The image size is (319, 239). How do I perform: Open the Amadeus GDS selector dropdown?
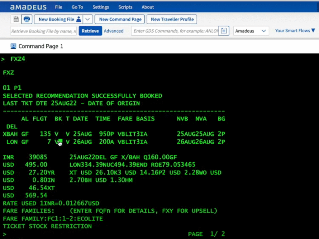251,31
